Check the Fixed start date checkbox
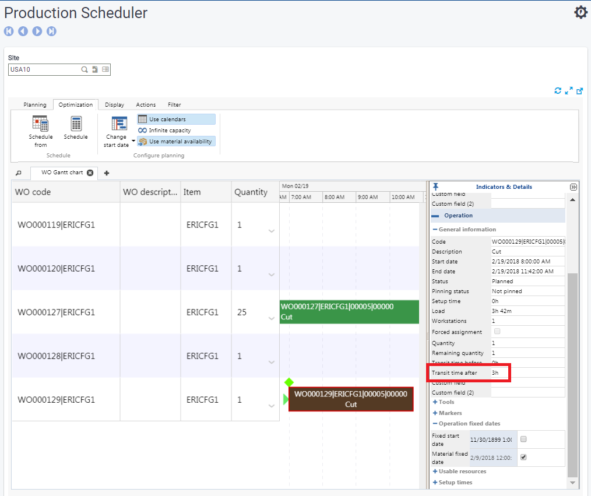591x496 pixels. (x=523, y=439)
